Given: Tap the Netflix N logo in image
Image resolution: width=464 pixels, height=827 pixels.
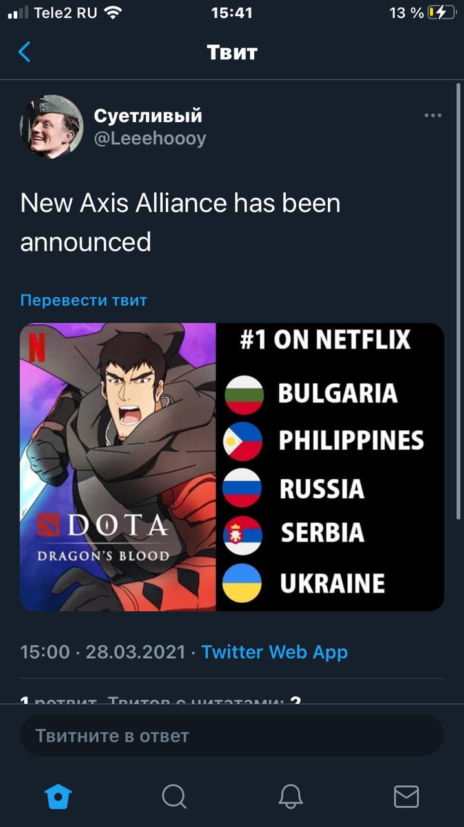Looking at the screenshot, I should (x=37, y=346).
